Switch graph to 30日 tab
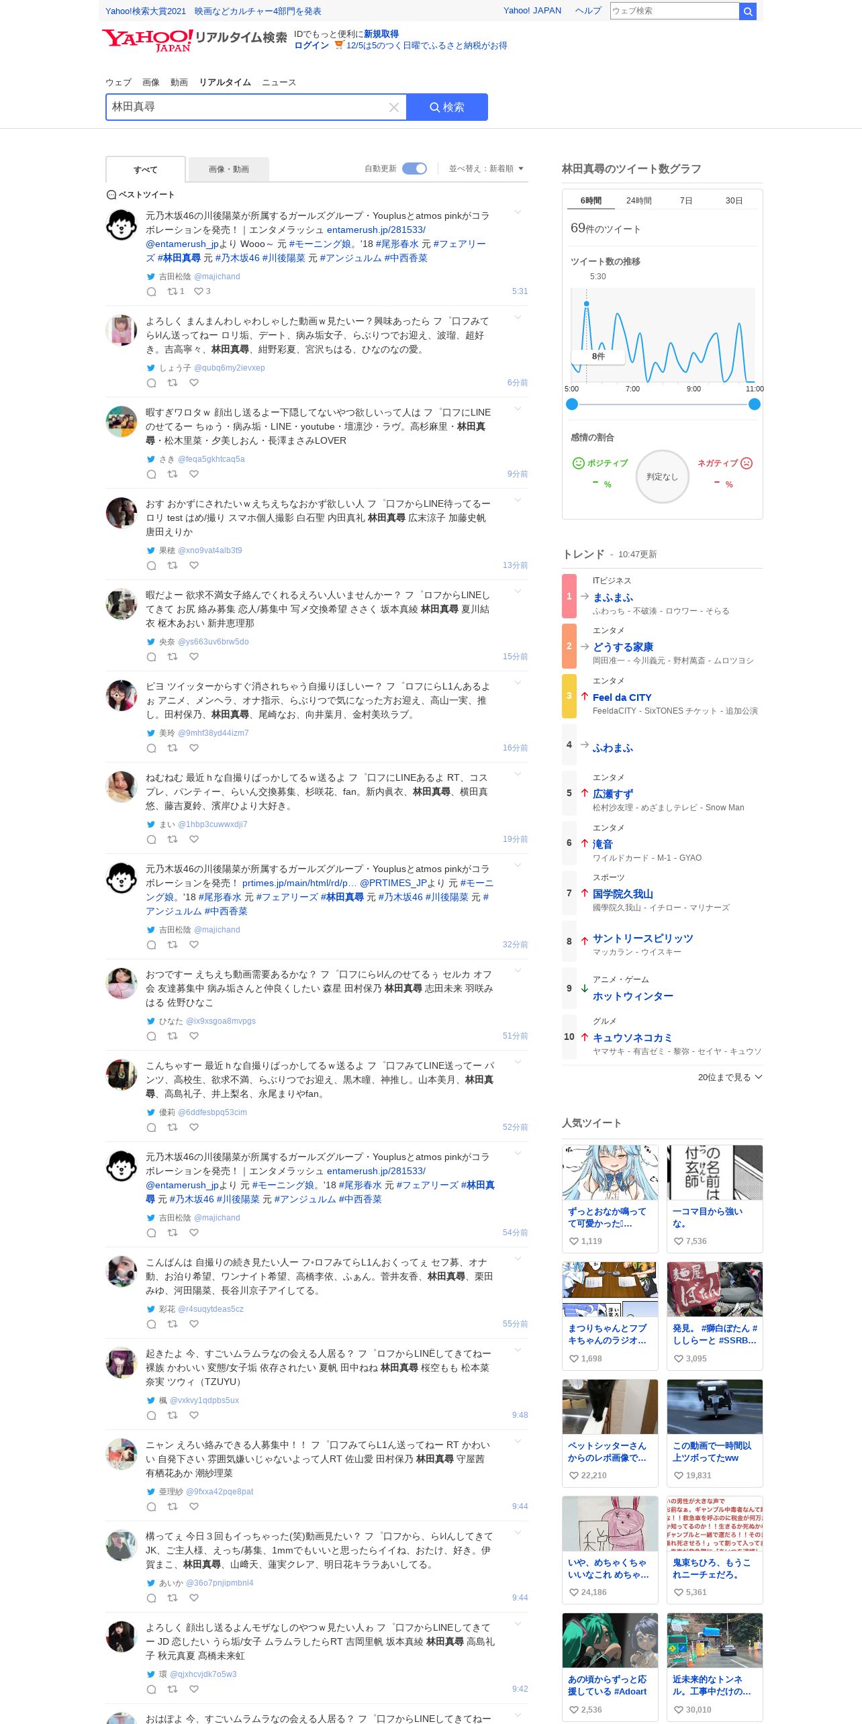 click(x=734, y=201)
